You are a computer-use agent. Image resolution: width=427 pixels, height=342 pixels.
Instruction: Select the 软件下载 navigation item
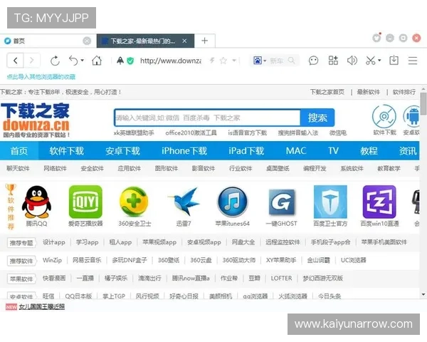tap(66, 151)
